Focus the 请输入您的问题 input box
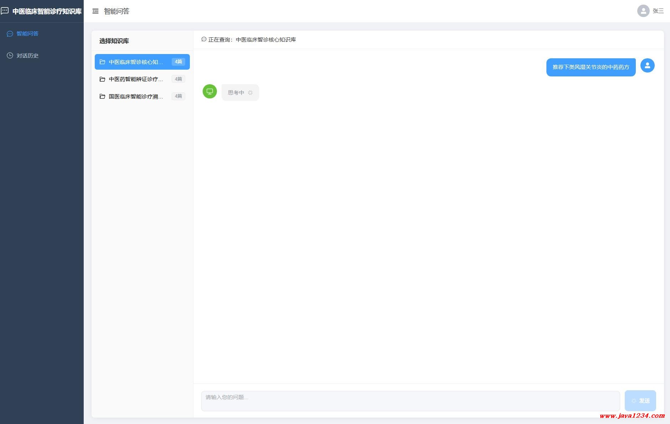The width and height of the screenshot is (670, 424). 410,401
